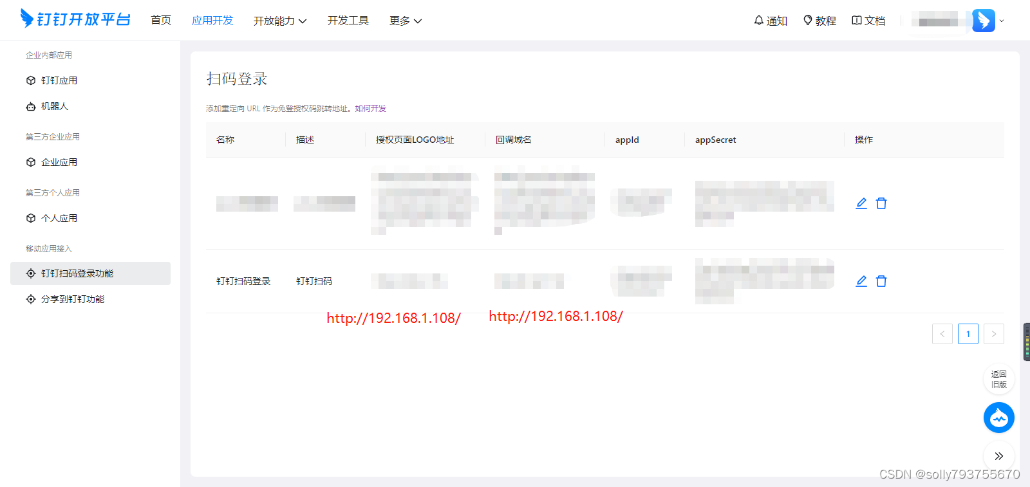This screenshot has height=487, width=1030.
Task: Click the 名称 column header
Action: [x=225, y=140]
